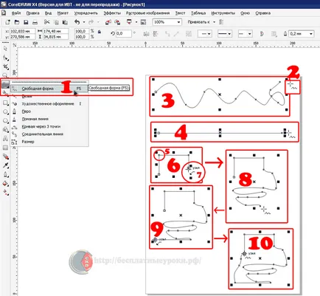Click the x position field 102,833 мм
320x296 pixels.
click(x=23, y=31)
